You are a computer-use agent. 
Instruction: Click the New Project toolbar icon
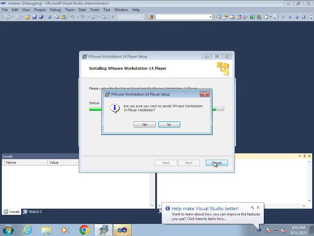point(7,17)
